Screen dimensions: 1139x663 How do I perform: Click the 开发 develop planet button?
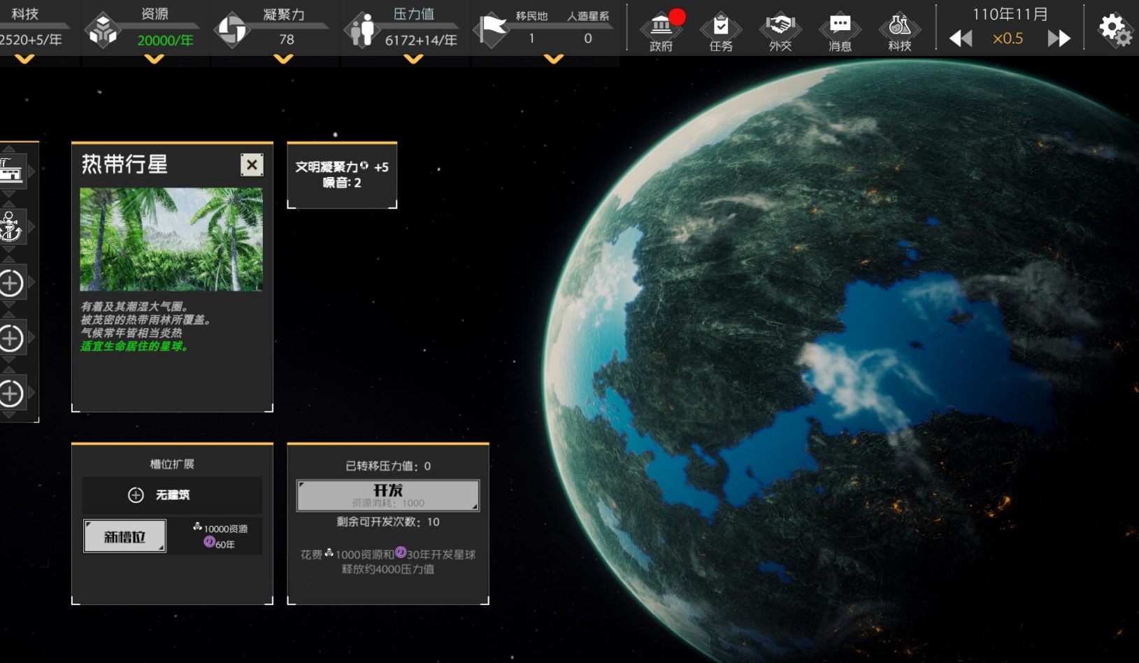pyautogui.click(x=388, y=495)
